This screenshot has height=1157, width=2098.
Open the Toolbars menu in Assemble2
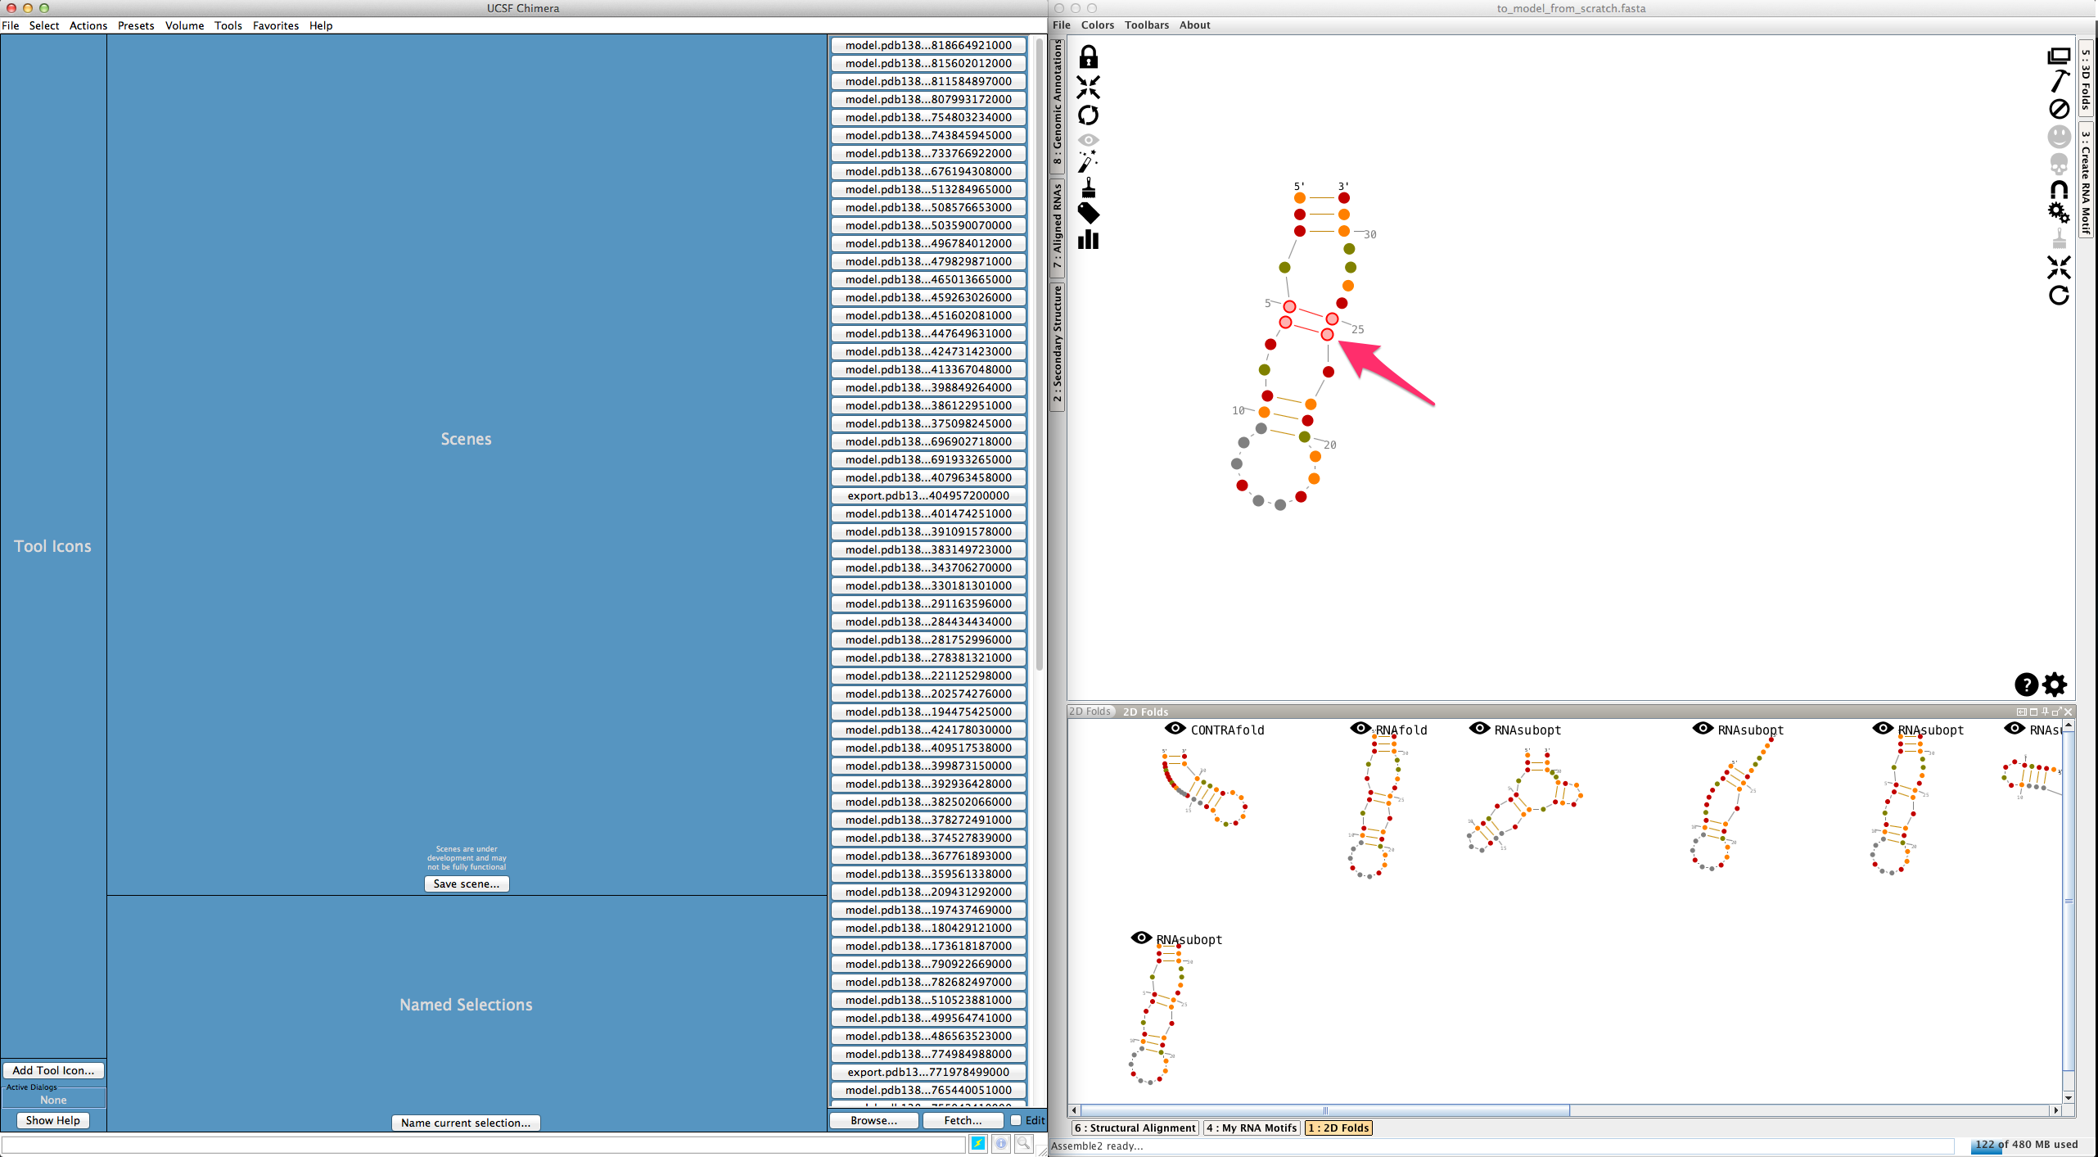[1147, 25]
